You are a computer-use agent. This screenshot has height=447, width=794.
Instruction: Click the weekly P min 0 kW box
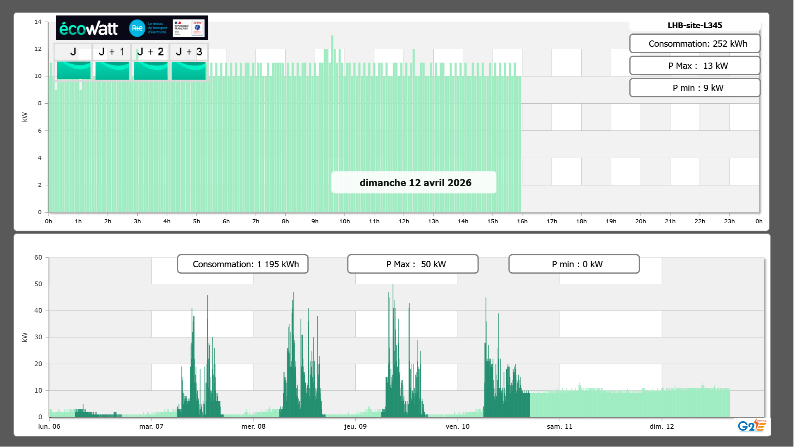[x=574, y=264]
